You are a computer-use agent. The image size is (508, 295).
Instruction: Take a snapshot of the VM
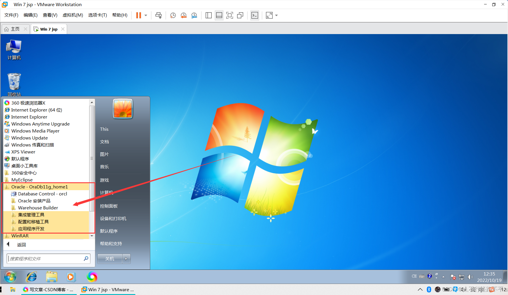coord(173,15)
